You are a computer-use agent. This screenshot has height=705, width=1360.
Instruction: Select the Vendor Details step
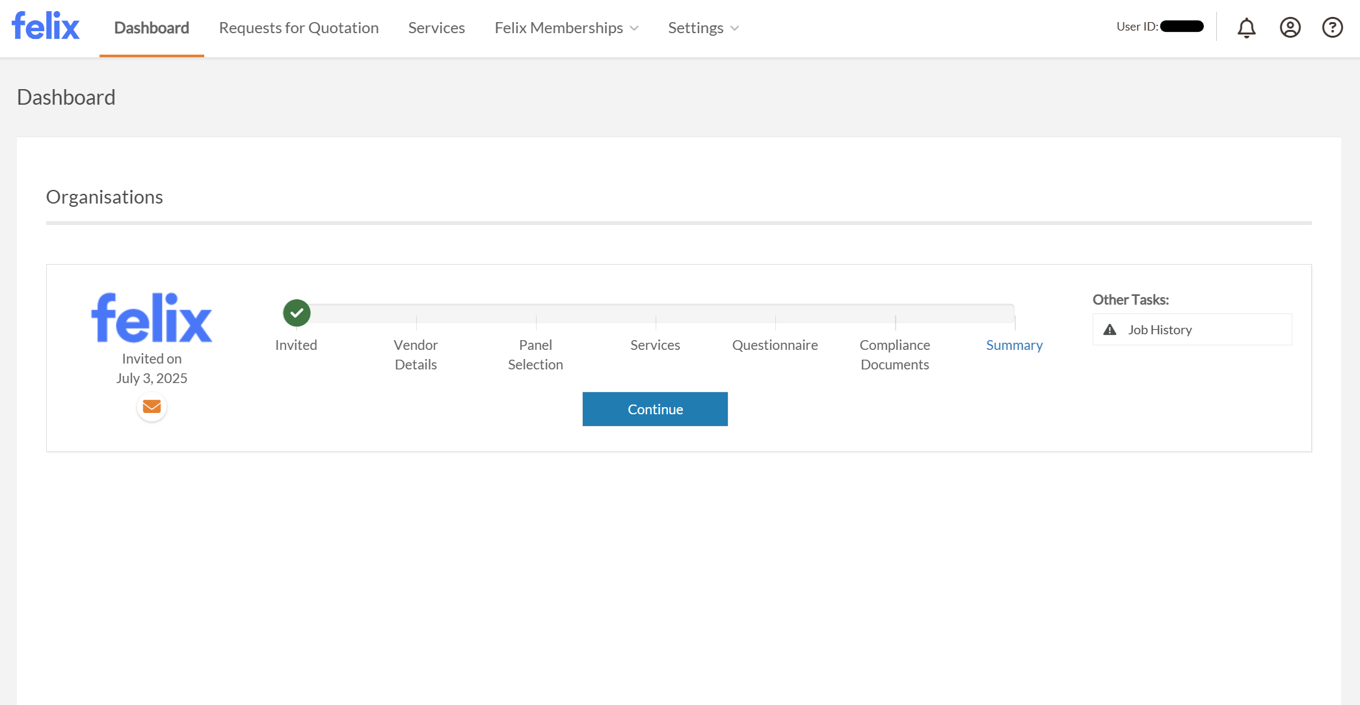point(416,354)
